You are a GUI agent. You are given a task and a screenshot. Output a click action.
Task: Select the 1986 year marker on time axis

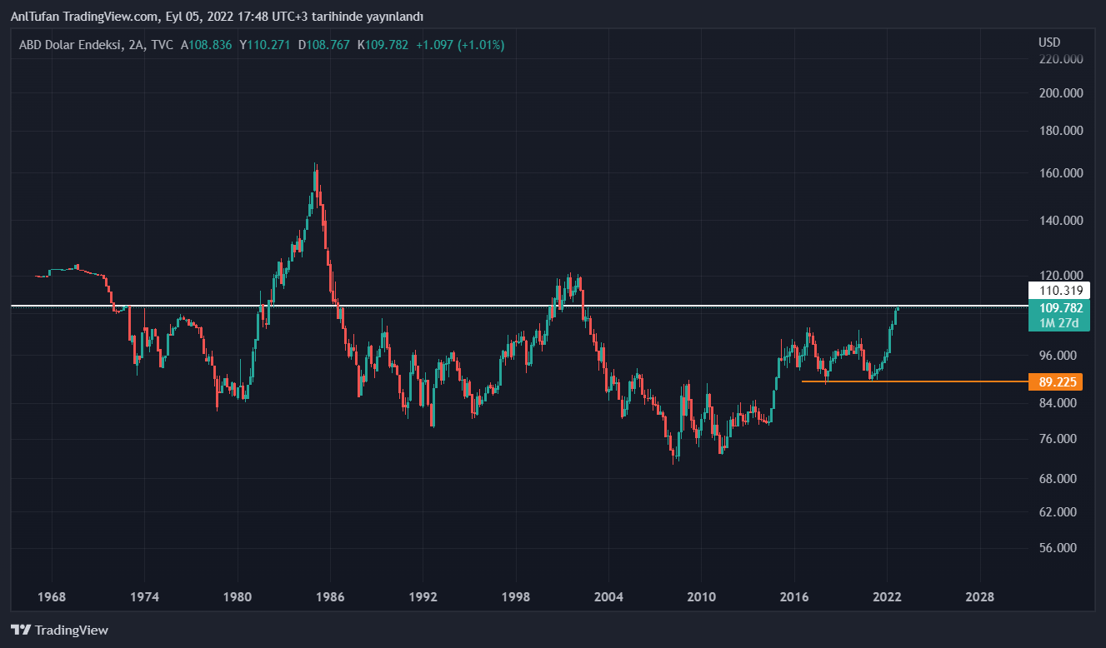(x=331, y=597)
